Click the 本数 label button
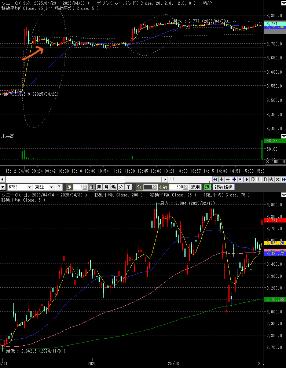The image size is (286, 368). tap(163, 187)
